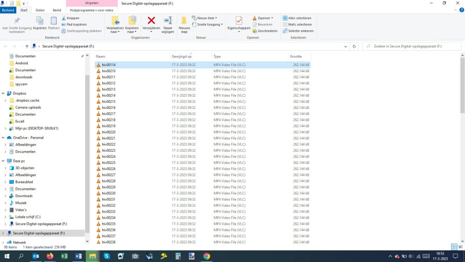The height and width of the screenshot is (262, 465).
Task: Collapse the Deze pc tree node
Action: 4,161
